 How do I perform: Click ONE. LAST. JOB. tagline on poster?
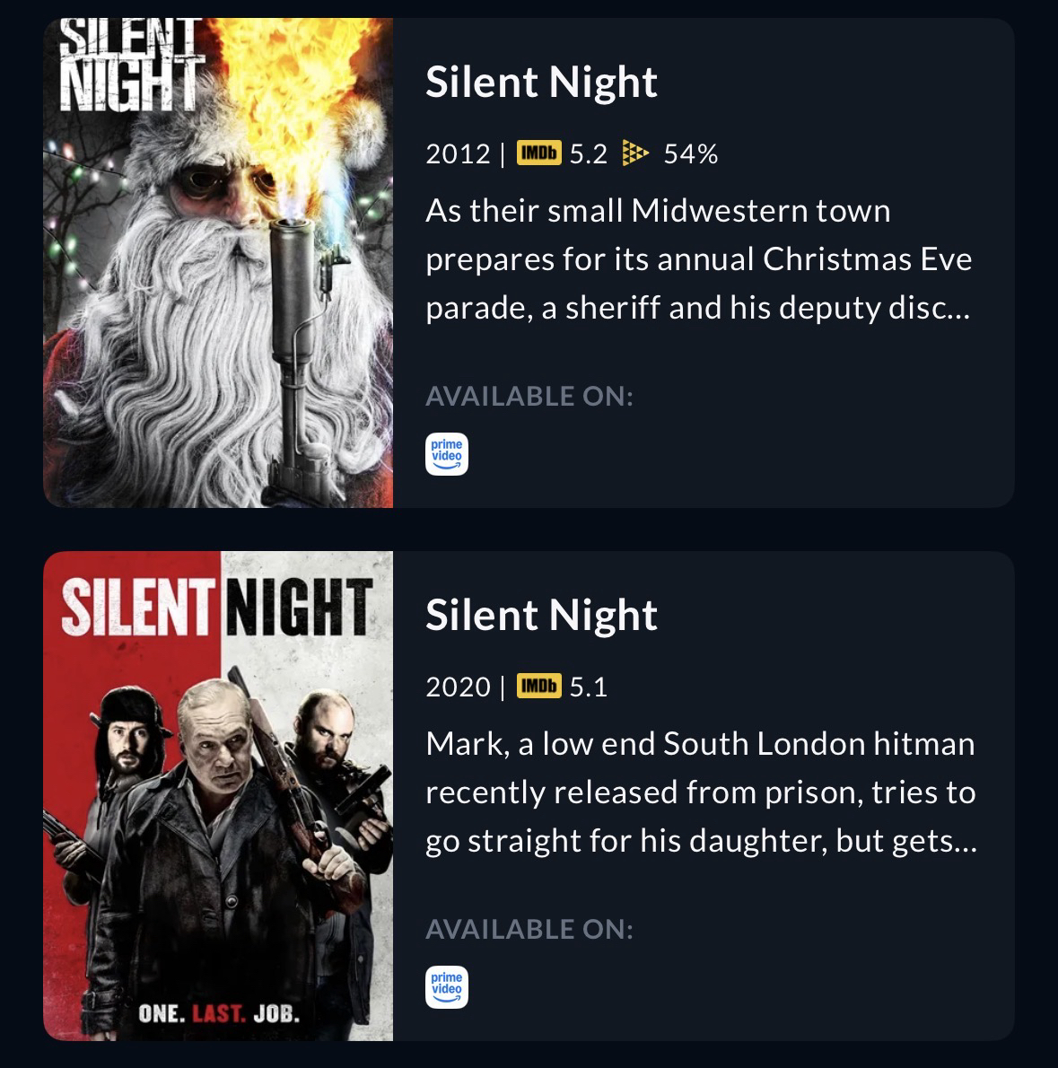pos(219,1013)
